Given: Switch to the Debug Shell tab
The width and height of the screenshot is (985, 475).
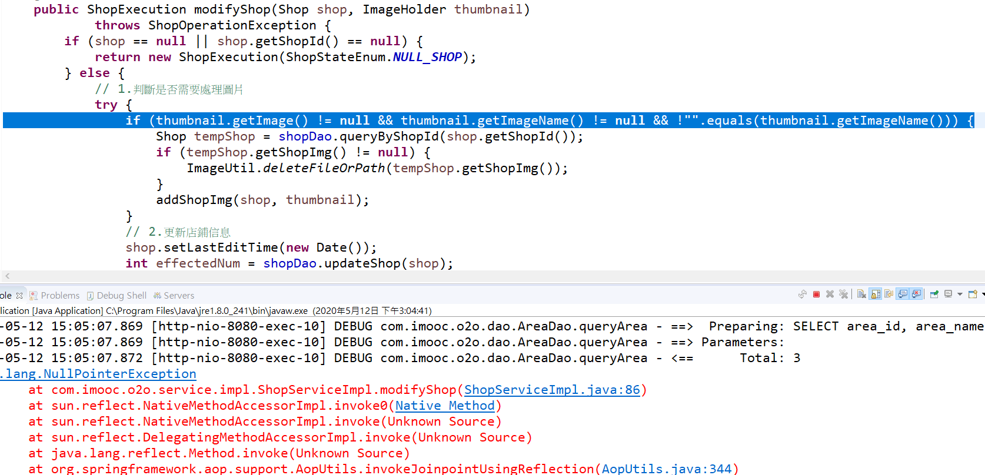Looking at the screenshot, I should tap(117, 295).
